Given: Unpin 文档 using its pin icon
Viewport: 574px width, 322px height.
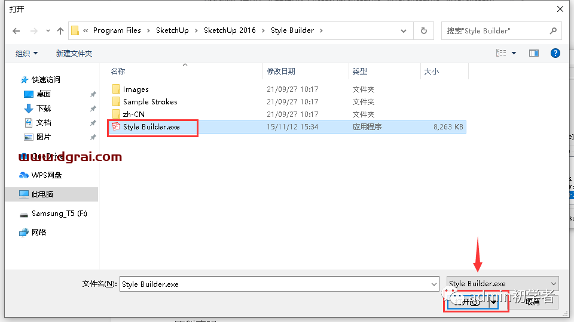Looking at the screenshot, I should pyautogui.click(x=93, y=123).
